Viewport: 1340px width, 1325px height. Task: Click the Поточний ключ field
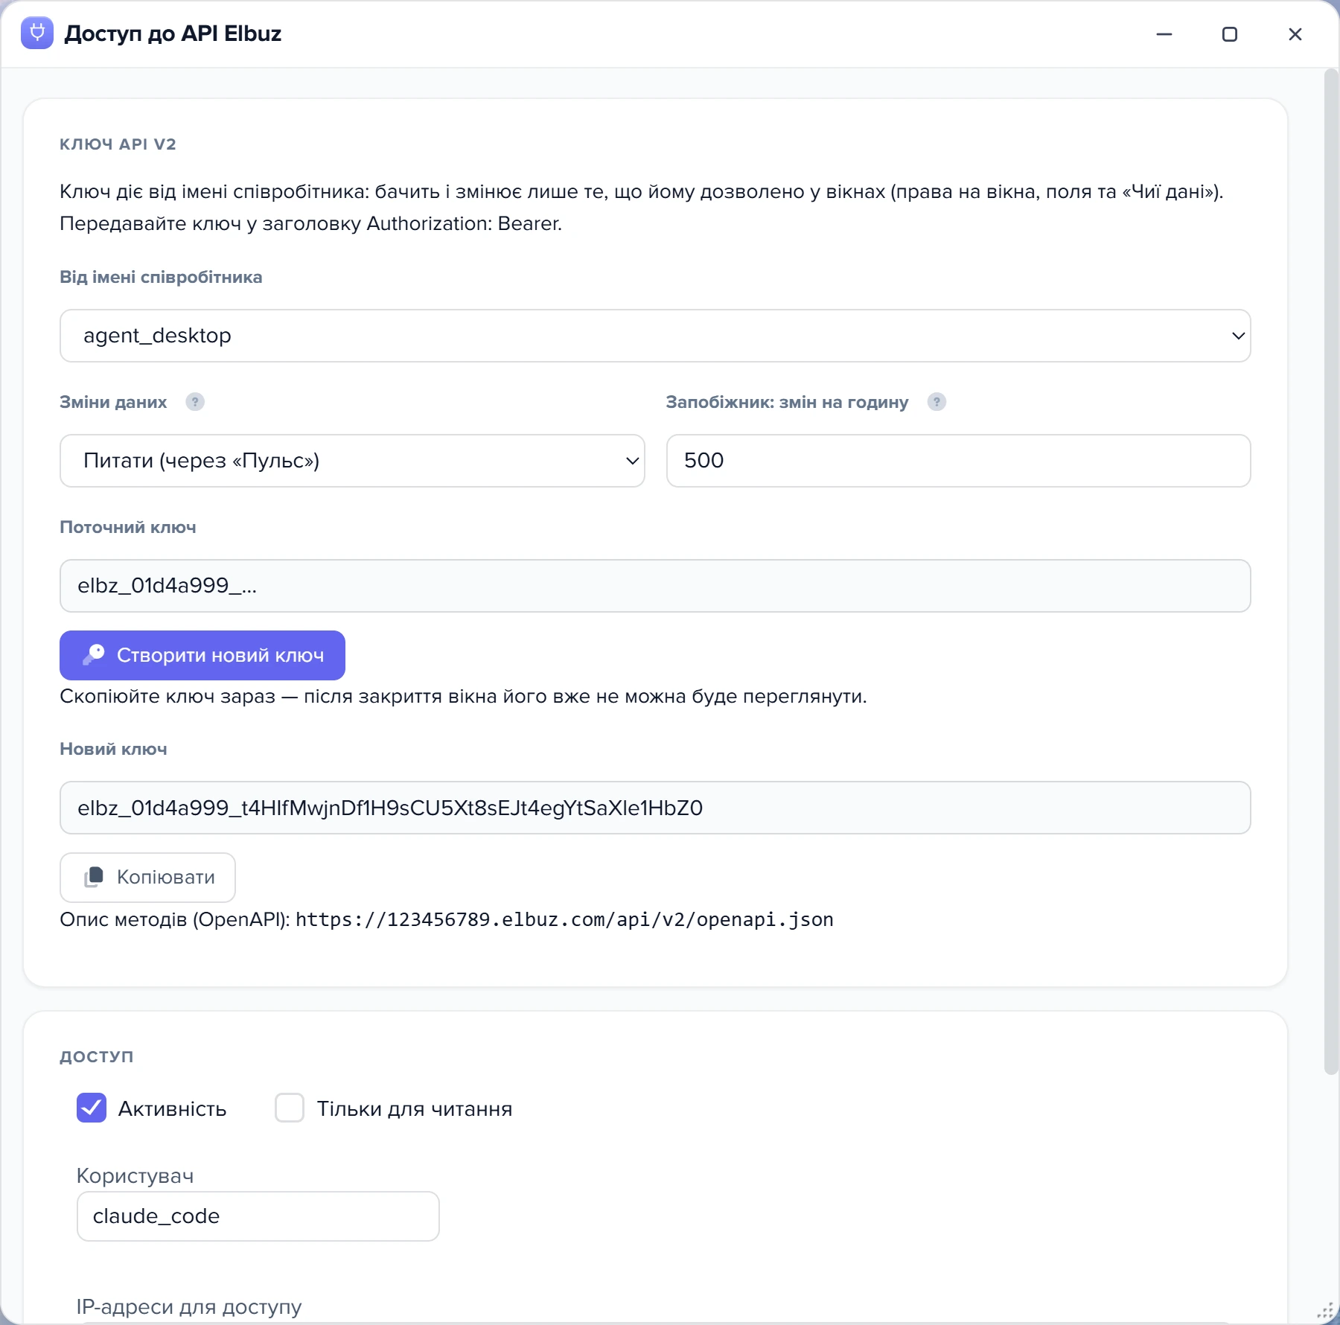[655, 586]
